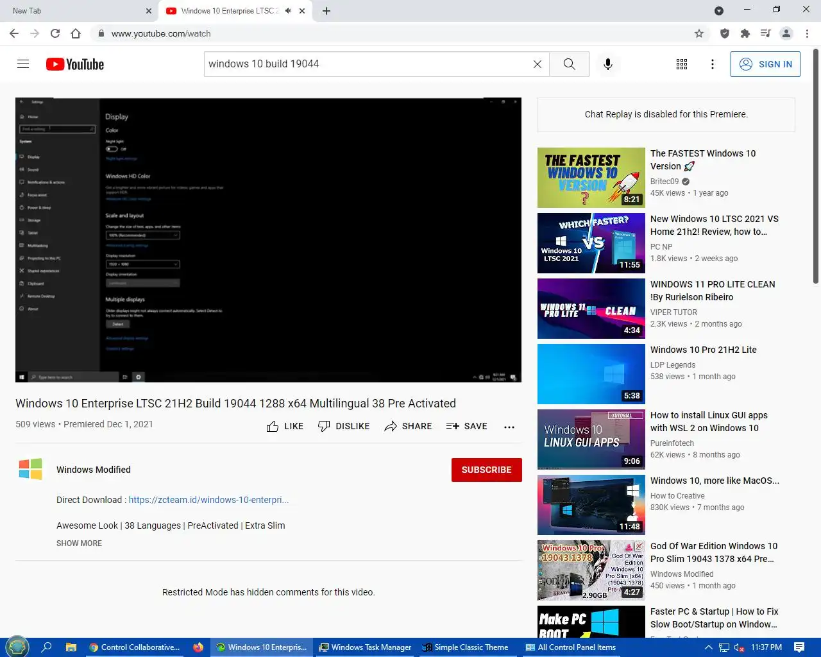
Task: Subscribe to Windows Modified channel
Action: point(486,470)
